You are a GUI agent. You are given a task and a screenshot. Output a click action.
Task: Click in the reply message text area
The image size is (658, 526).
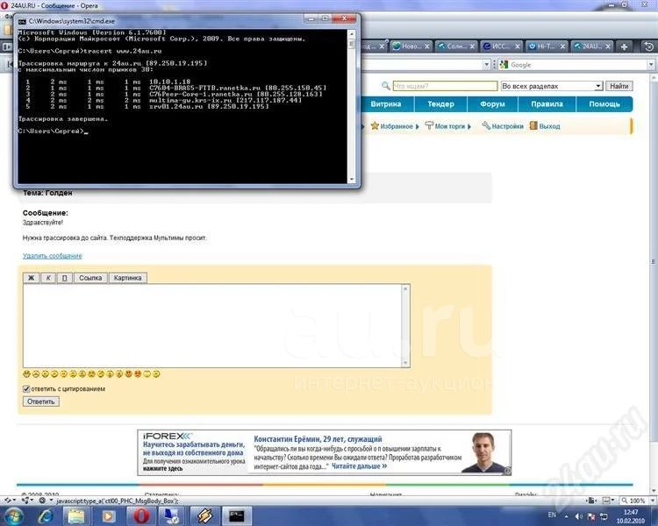[212, 326]
